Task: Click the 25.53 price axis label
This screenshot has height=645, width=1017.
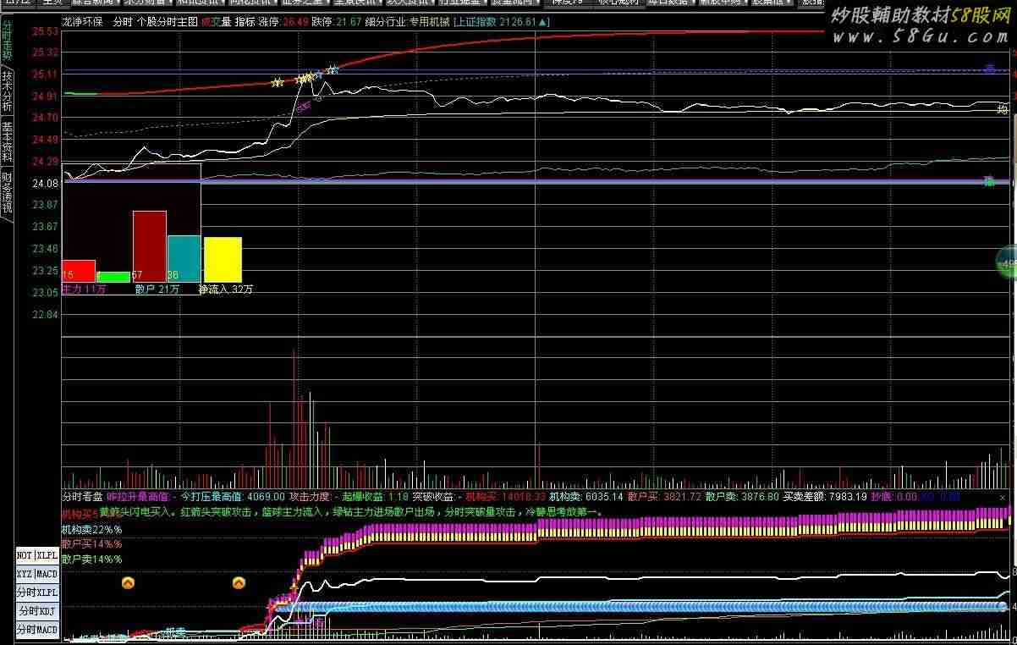Action: click(44, 31)
